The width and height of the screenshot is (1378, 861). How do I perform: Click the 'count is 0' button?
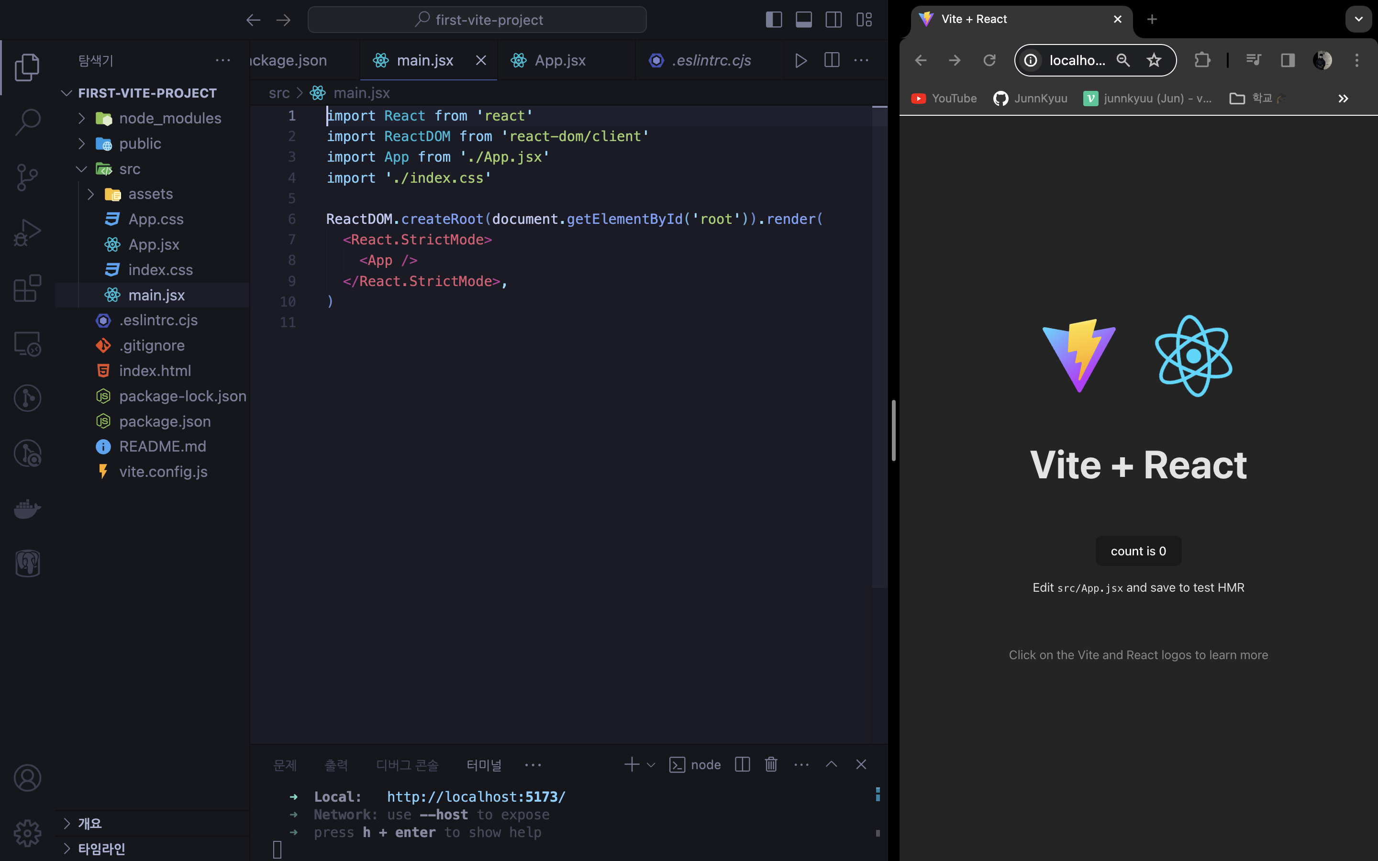tap(1138, 551)
